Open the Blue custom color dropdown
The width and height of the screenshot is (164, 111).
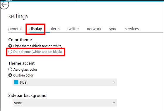(x=65, y=82)
